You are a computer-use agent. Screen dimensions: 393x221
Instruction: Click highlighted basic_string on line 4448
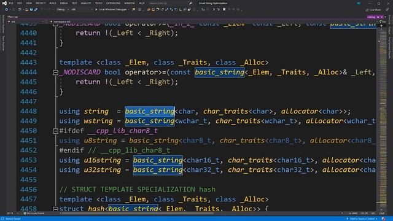[150, 111]
